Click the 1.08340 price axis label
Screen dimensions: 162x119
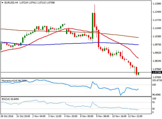click(x=157, y=61)
